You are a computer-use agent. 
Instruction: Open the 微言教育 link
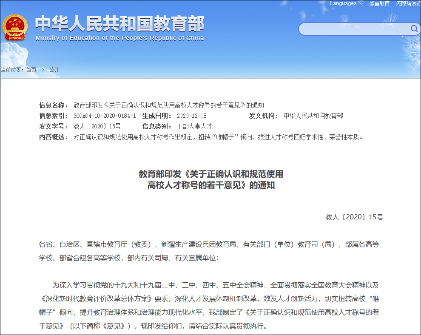(x=379, y=3)
